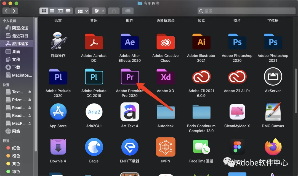Viewport: 298px width, 176px height.
Task: Eject the MacP... volume
Action: (30, 123)
